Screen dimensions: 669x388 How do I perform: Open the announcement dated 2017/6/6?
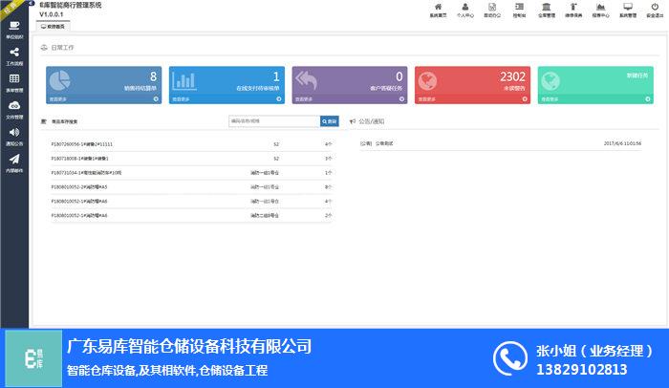tap(501, 143)
